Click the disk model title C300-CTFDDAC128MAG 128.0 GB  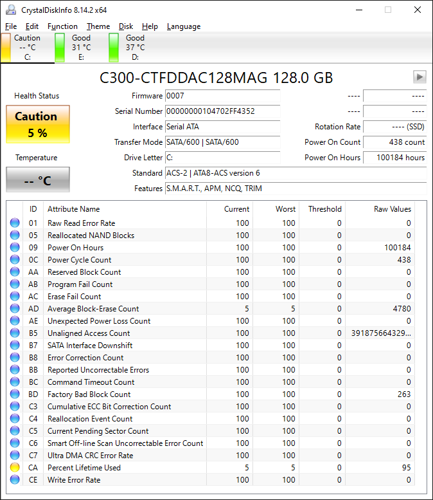click(x=216, y=78)
